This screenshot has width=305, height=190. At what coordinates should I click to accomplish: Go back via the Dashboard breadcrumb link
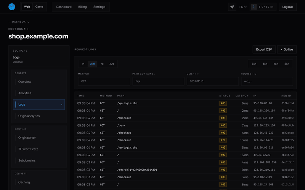(x=19, y=22)
